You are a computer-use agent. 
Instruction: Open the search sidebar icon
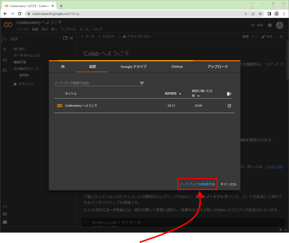coord(5,49)
